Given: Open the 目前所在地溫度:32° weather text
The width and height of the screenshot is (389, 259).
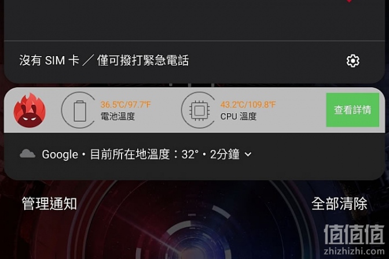Looking at the screenshot, I should (x=144, y=154).
